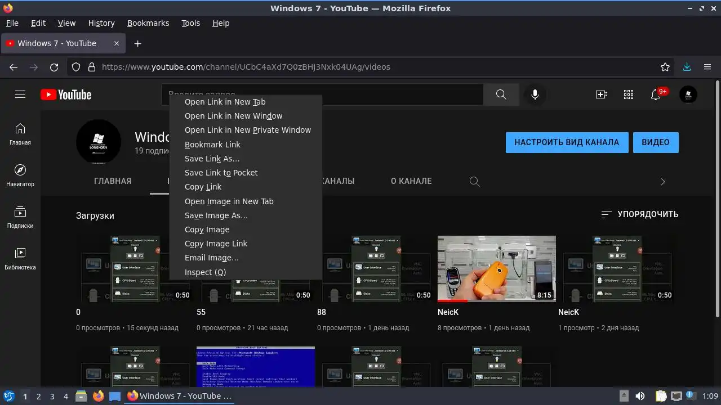Choose Save Link As…
Screen dimensions: 721x405
tap(246, 159)
